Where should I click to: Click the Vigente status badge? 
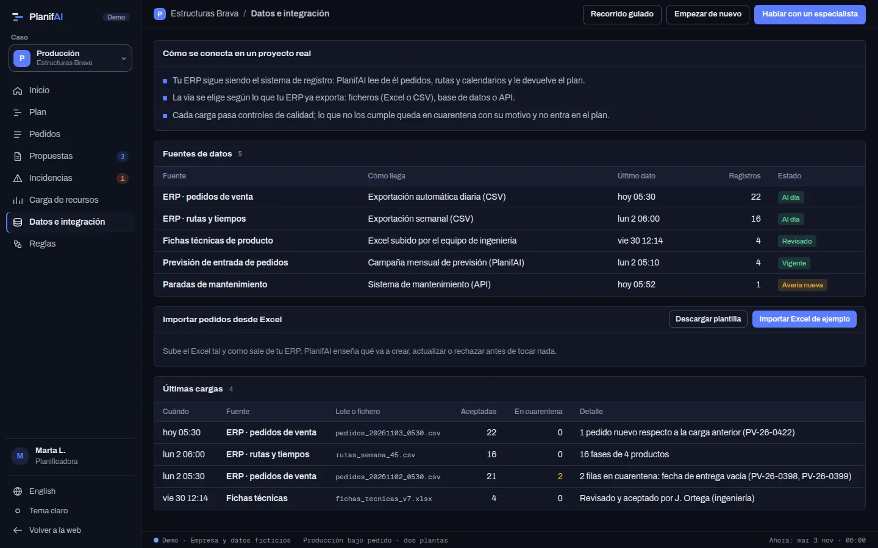point(794,263)
